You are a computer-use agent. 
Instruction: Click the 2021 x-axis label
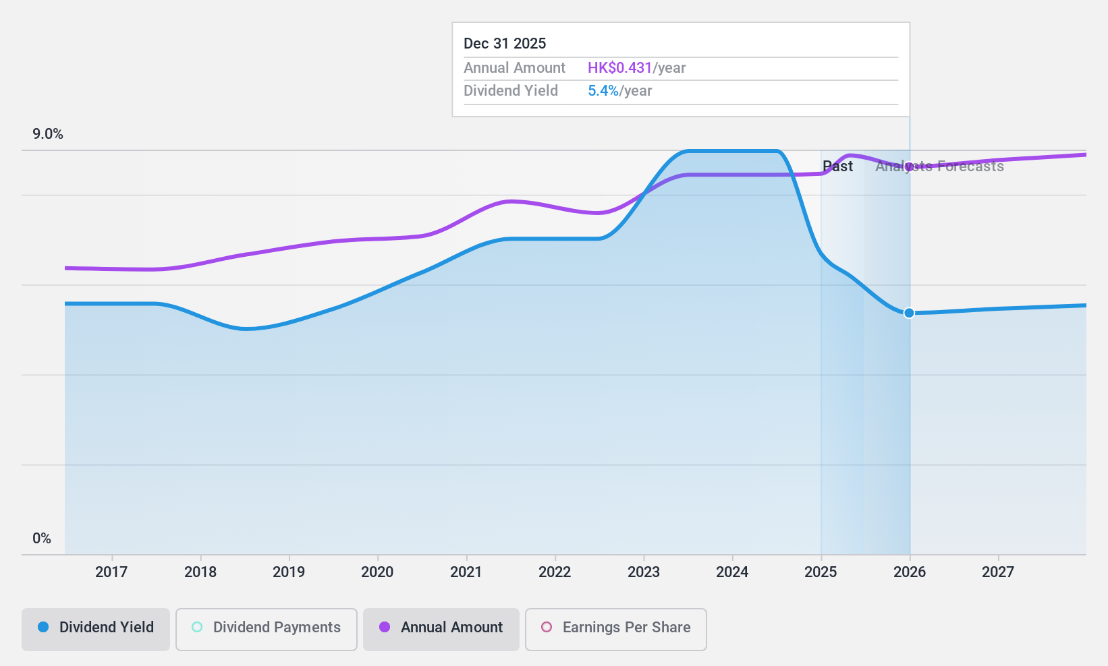(466, 572)
